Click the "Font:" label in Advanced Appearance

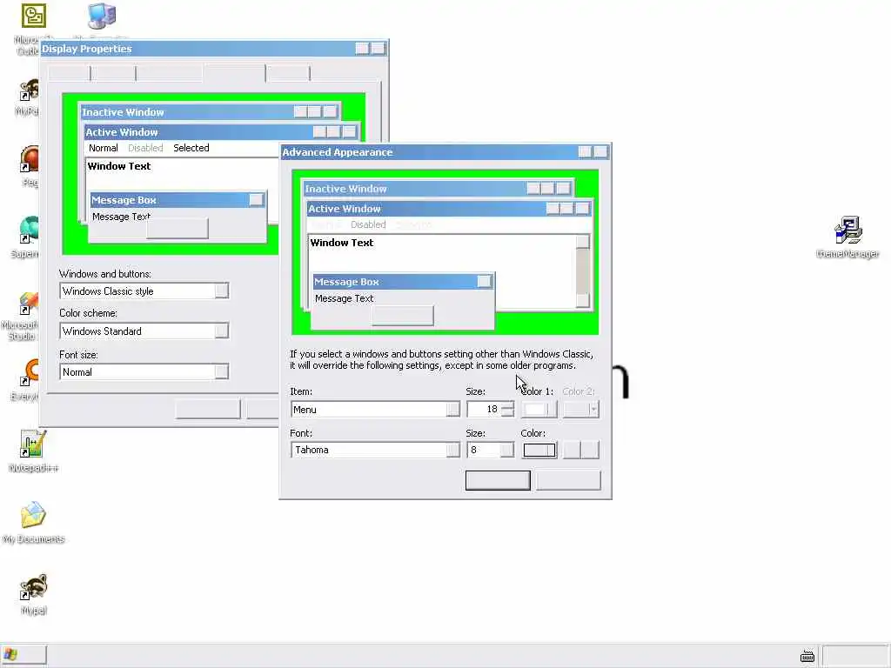click(x=300, y=433)
